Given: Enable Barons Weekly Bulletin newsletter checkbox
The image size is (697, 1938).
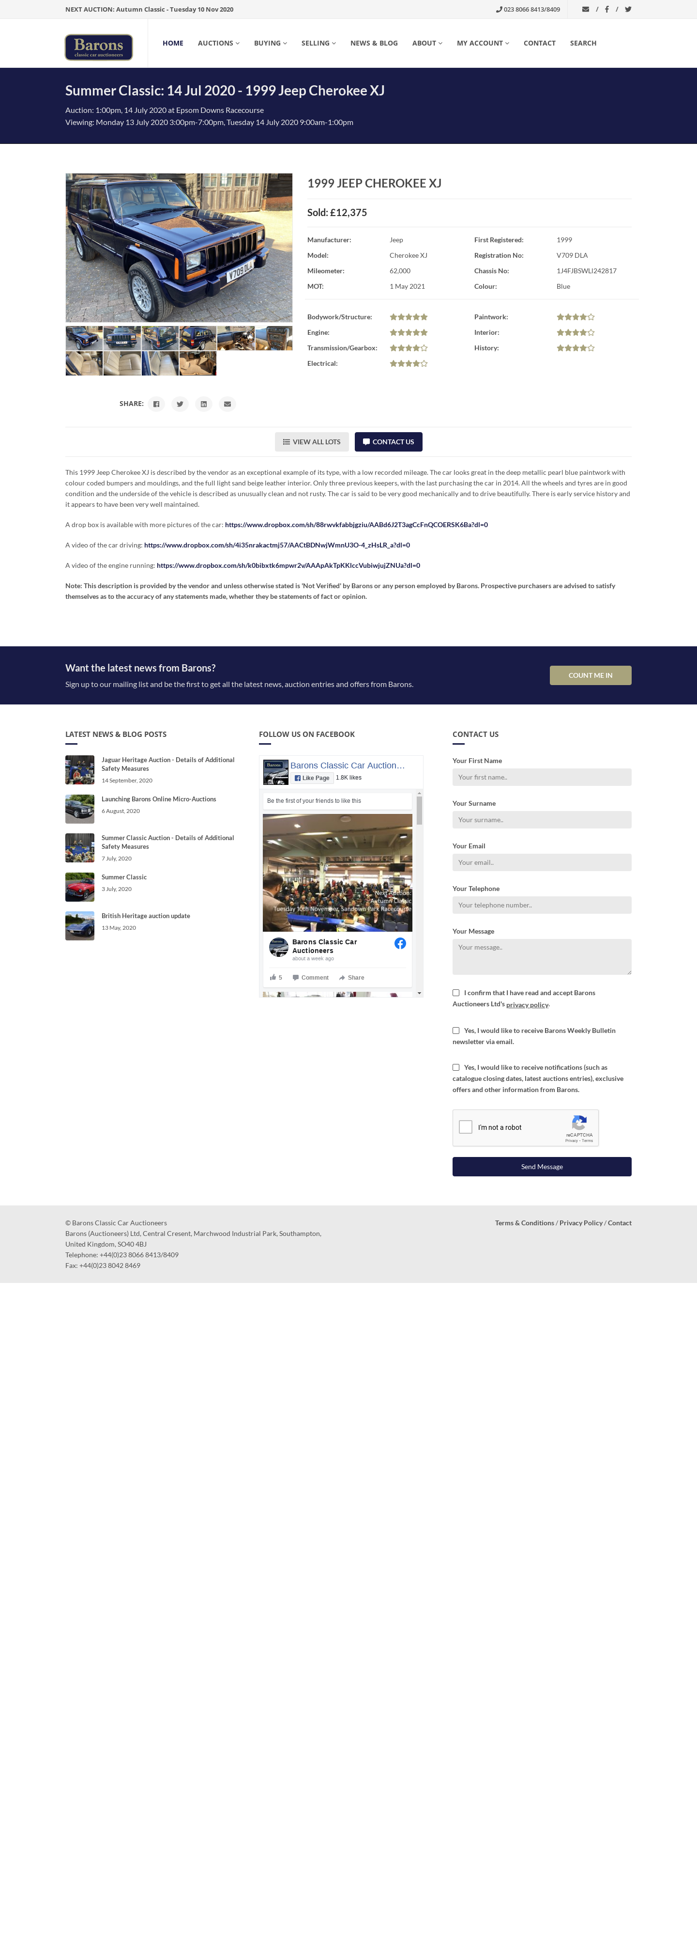Looking at the screenshot, I should 455,1031.
